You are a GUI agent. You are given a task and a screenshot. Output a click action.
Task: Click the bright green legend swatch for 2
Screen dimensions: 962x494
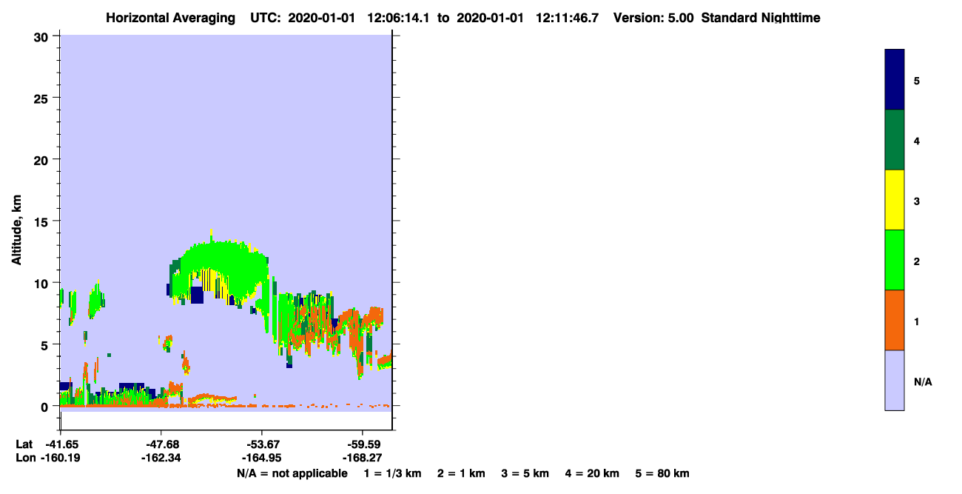[895, 260]
